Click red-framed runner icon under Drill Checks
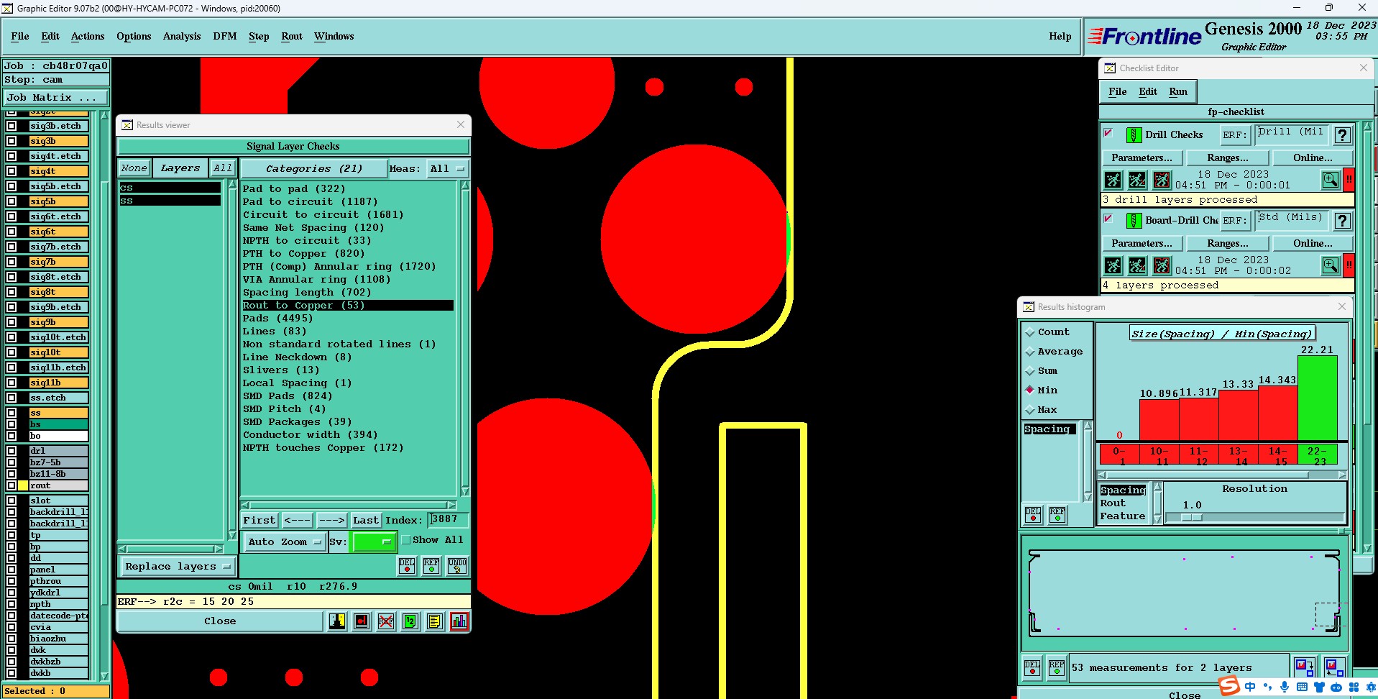The image size is (1378, 699). 1162,180
